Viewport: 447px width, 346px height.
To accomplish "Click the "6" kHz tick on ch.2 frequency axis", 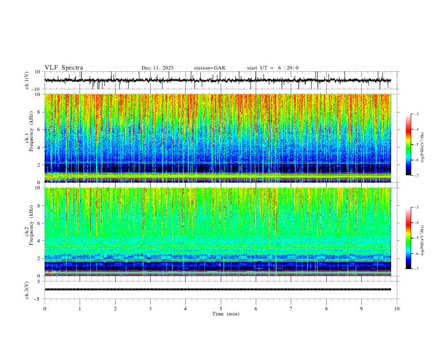I will 39,223.
